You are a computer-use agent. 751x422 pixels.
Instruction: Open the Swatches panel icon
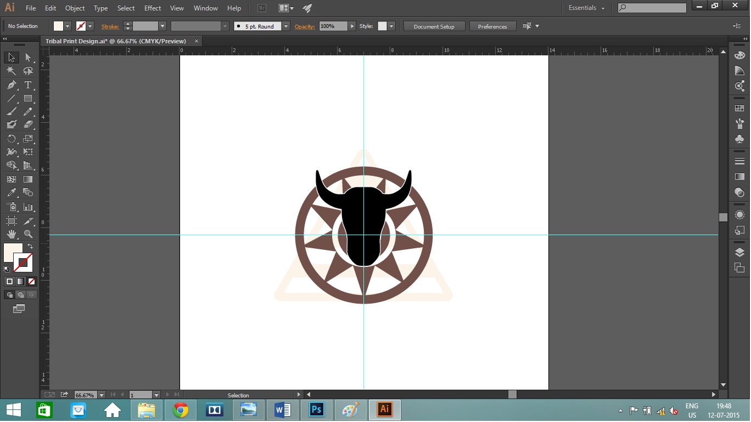pyautogui.click(x=739, y=109)
